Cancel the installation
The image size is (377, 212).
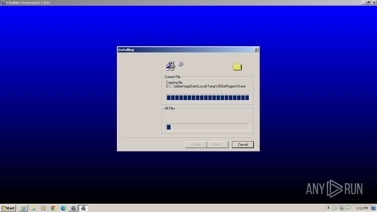coord(243,145)
